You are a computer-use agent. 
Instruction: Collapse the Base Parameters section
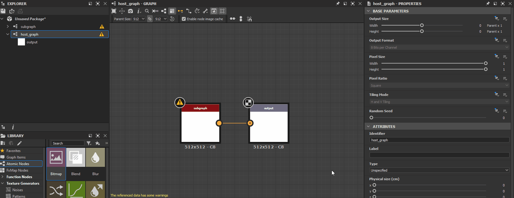pyautogui.click(x=368, y=11)
